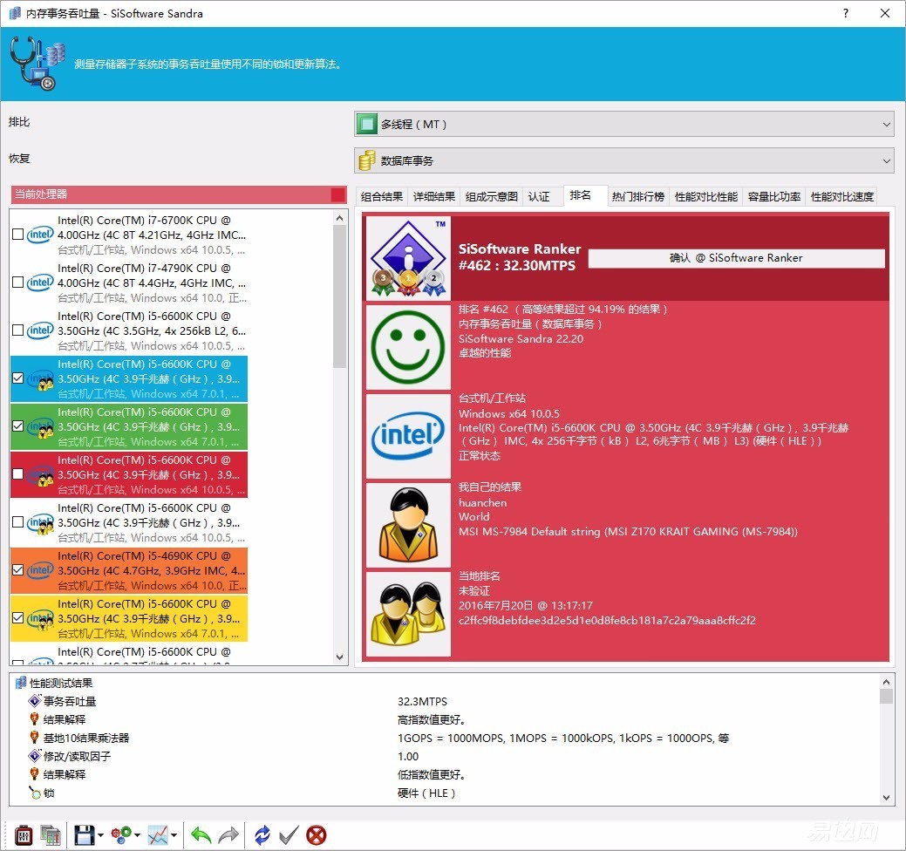Go back with the green arrow

(201, 835)
